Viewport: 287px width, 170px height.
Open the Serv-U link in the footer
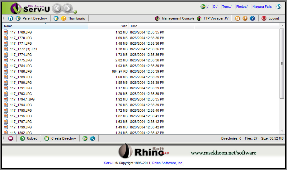click(109, 163)
